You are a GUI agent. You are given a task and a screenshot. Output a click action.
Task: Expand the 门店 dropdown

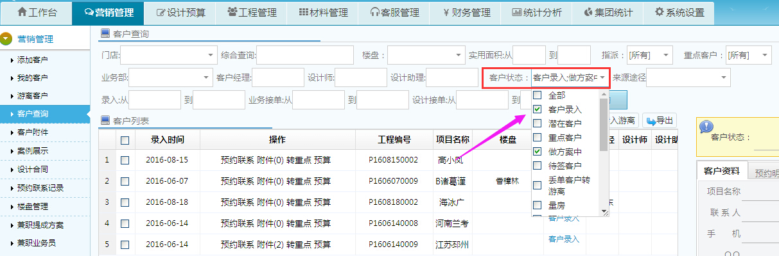[210, 56]
